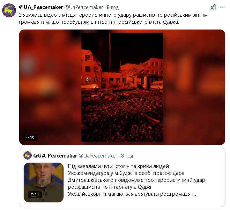Viewport: 230px width, 210px height.
Task: Click the 0:19 duration badge
Action: click(30, 137)
